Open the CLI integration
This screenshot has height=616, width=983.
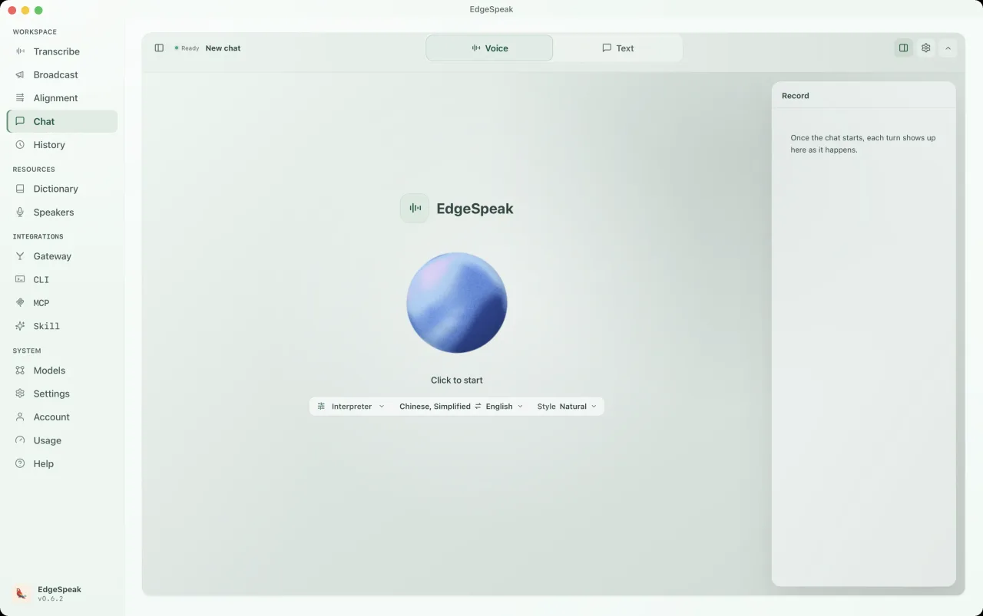pos(62,279)
